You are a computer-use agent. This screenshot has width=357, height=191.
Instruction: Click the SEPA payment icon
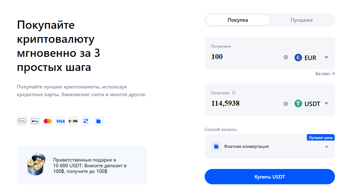click(x=73, y=121)
